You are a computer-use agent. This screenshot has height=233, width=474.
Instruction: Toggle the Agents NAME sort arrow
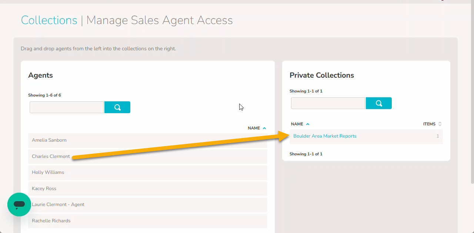point(264,128)
